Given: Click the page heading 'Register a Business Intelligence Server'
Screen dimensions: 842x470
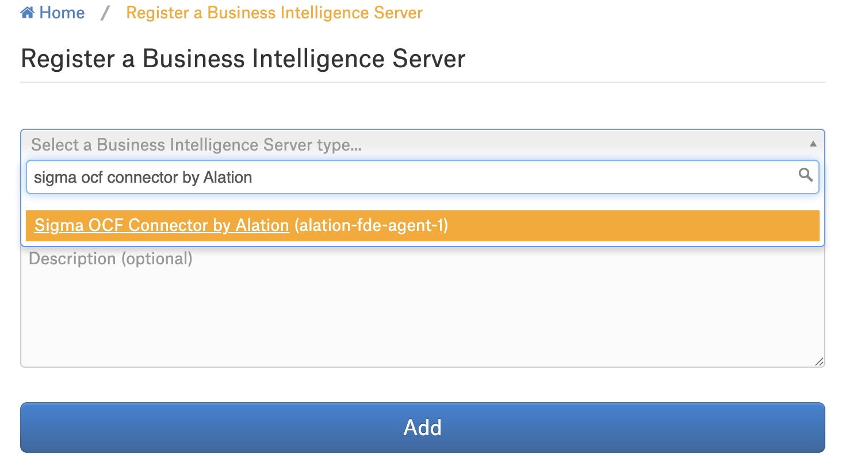Looking at the screenshot, I should [243, 59].
